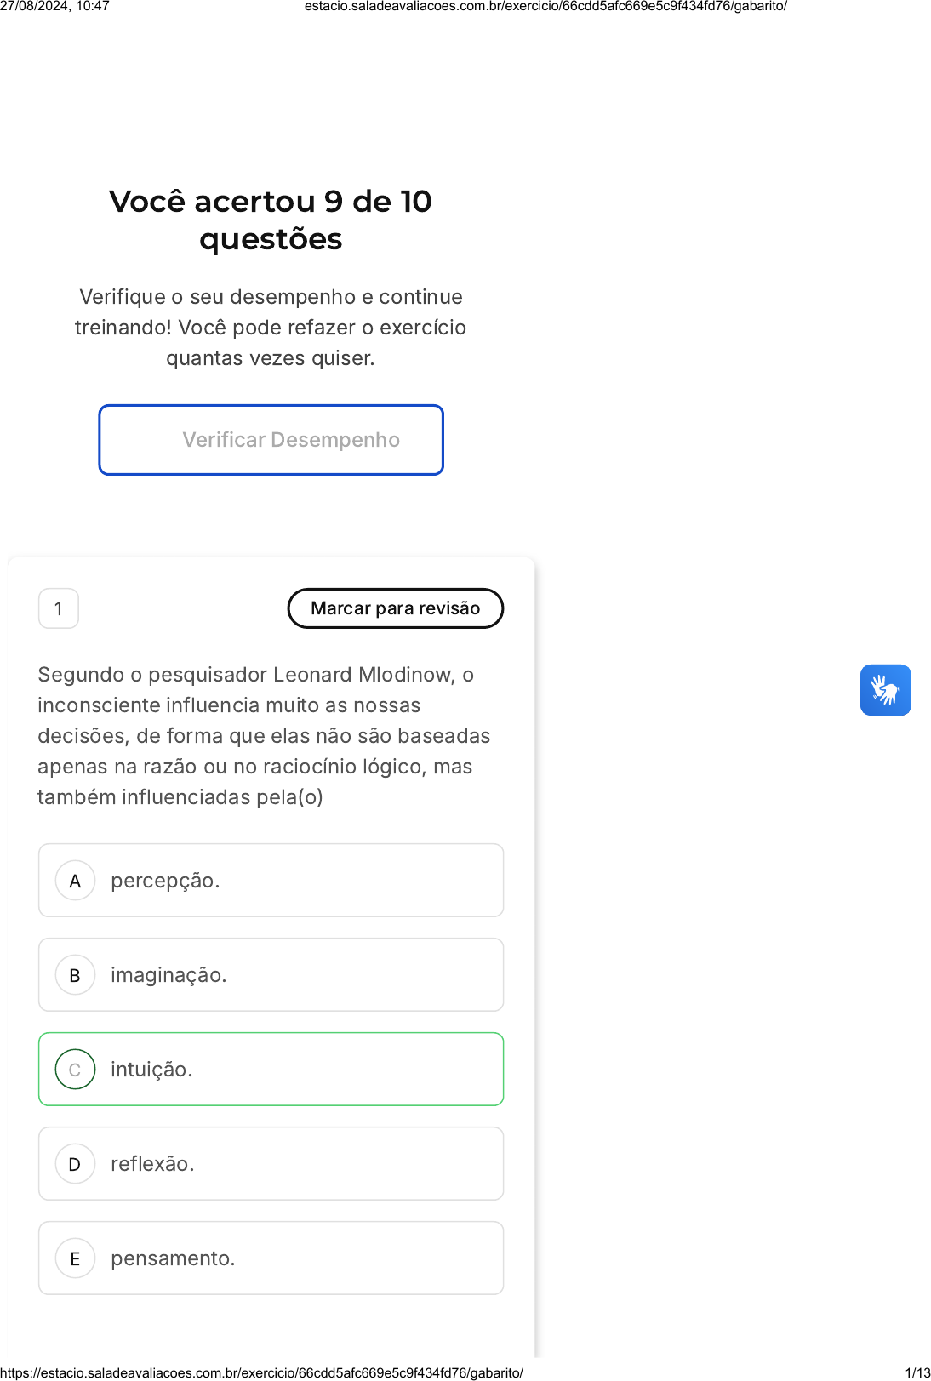The height and width of the screenshot is (1381, 931).
Task: Select the question number 1 badge
Action: click(x=59, y=608)
